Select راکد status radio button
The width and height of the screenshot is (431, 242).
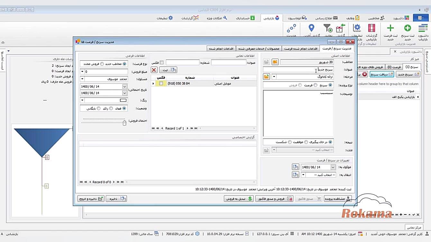(x=111, y=108)
